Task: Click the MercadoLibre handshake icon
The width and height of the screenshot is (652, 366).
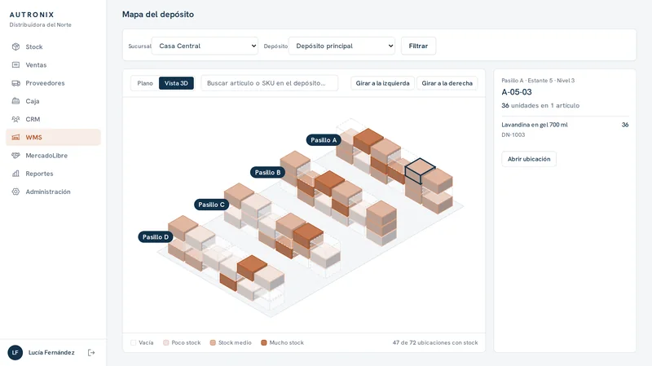Action: pos(15,155)
